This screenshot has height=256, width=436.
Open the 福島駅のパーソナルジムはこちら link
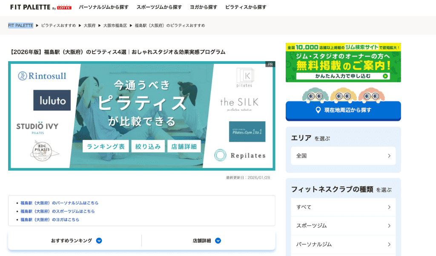[59, 203]
